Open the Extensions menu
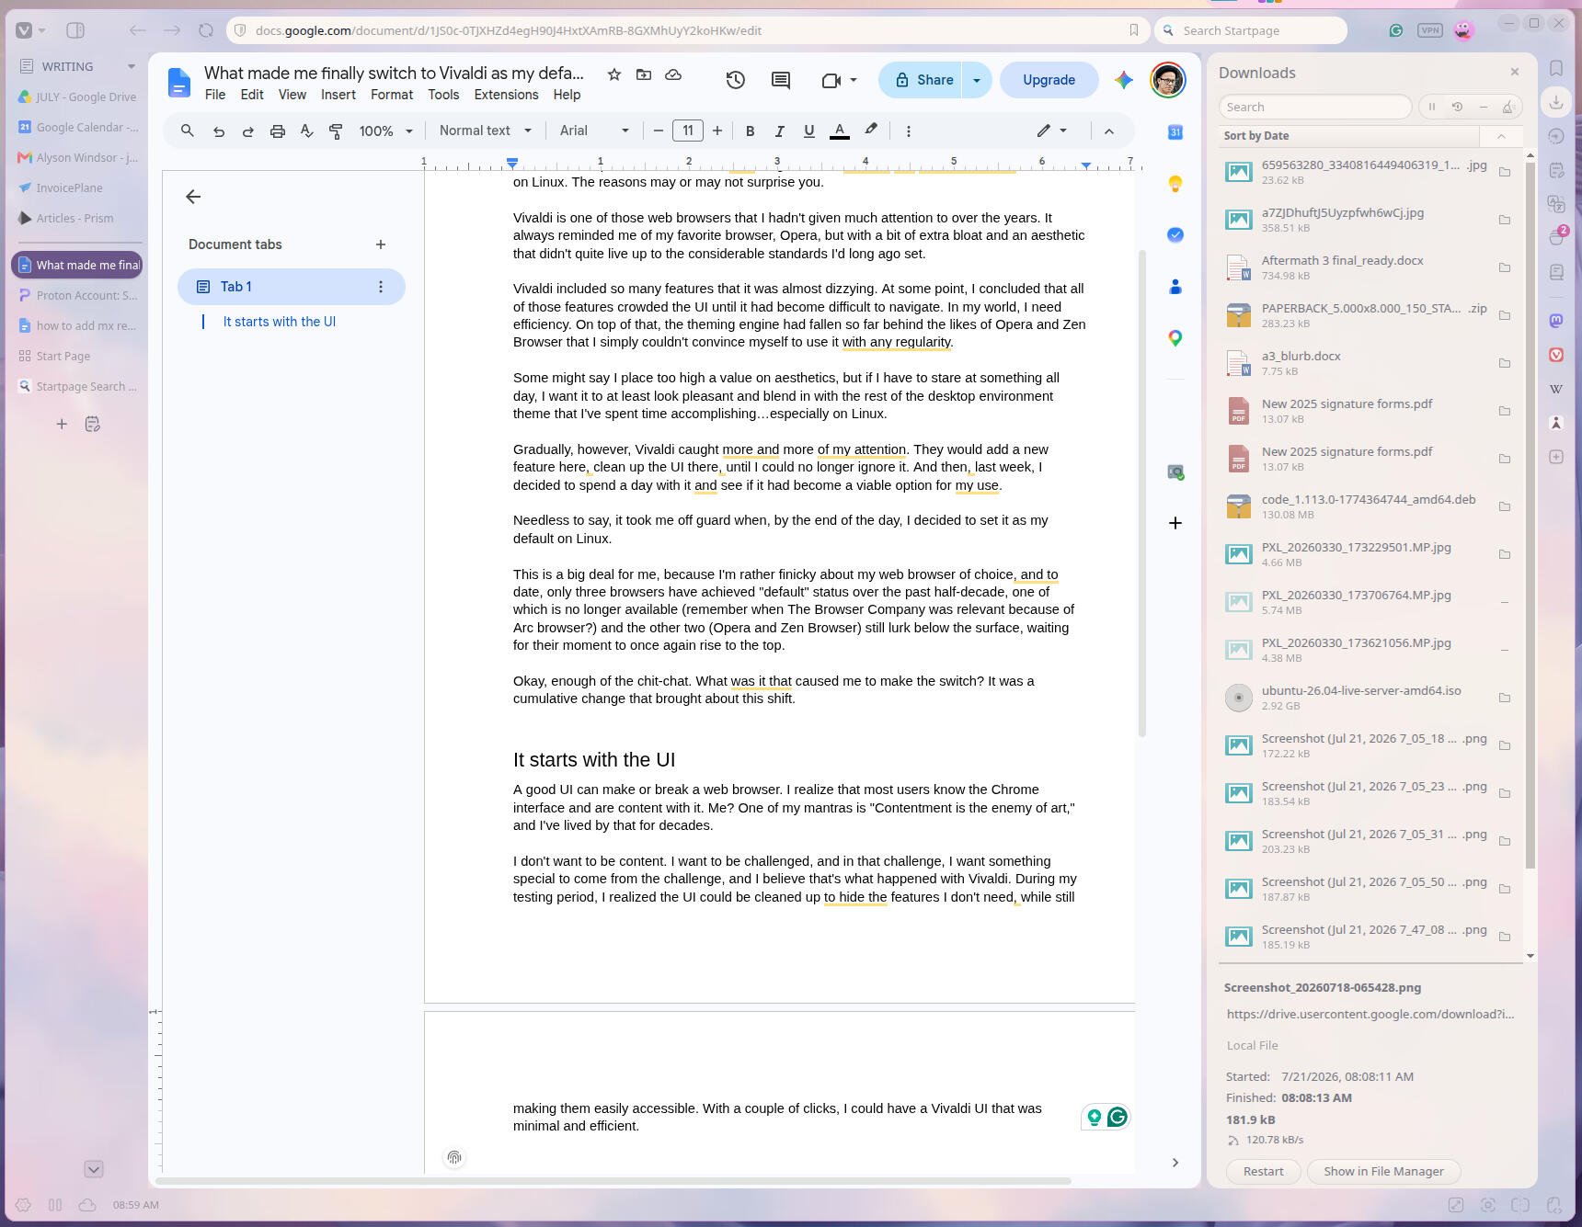The image size is (1582, 1227). 506,95
